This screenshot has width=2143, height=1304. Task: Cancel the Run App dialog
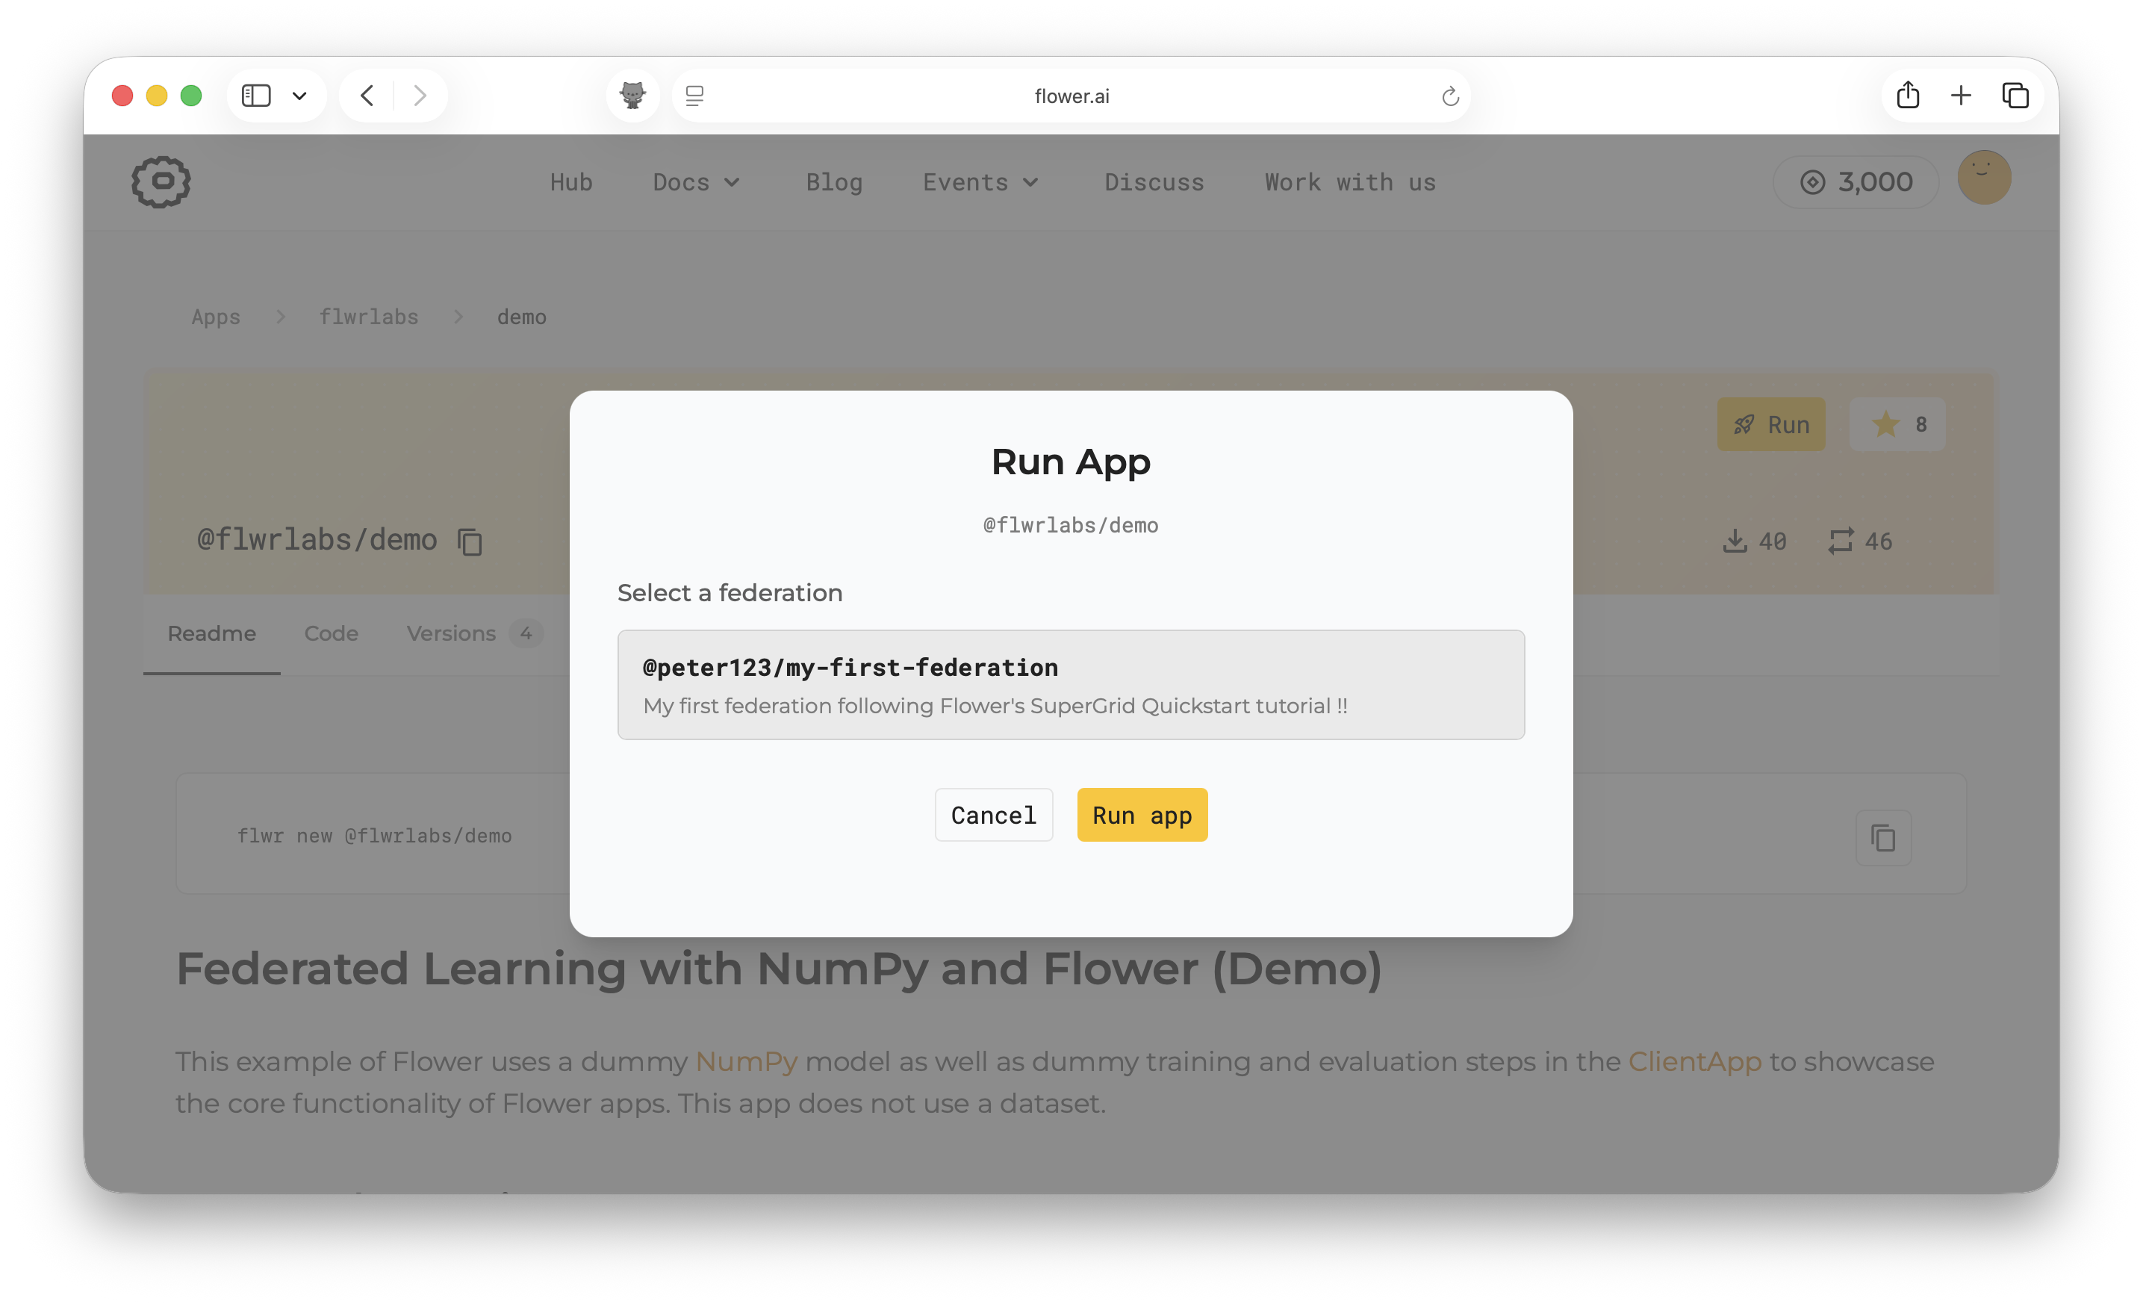click(x=993, y=815)
